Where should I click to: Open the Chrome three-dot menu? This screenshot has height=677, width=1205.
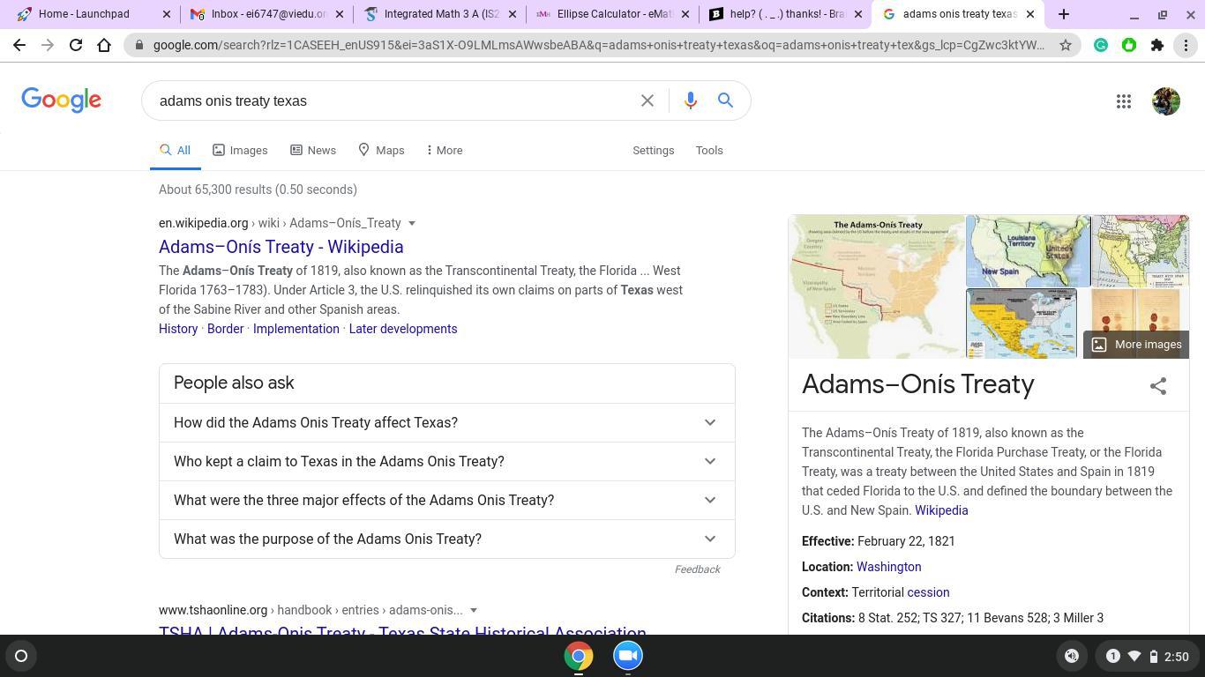[x=1186, y=45]
